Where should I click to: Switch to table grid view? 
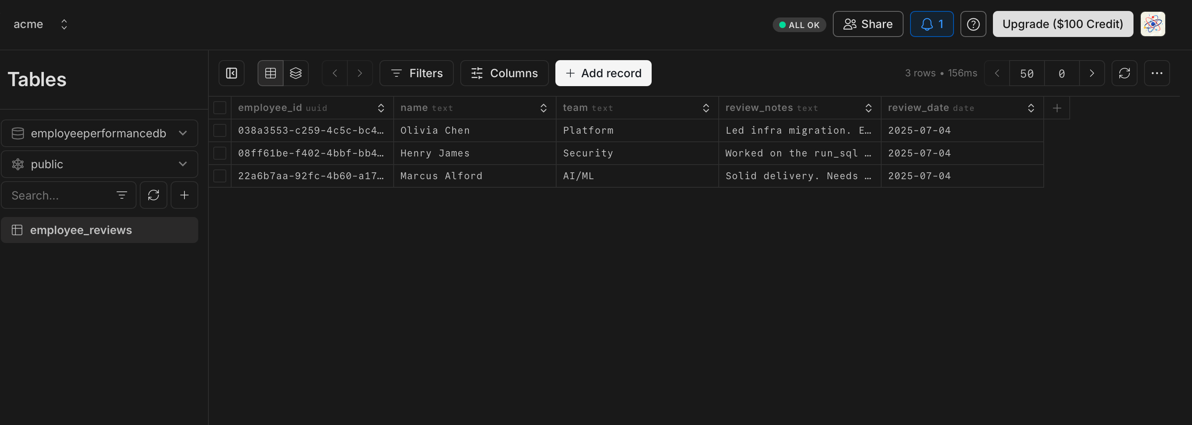[270, 73]
